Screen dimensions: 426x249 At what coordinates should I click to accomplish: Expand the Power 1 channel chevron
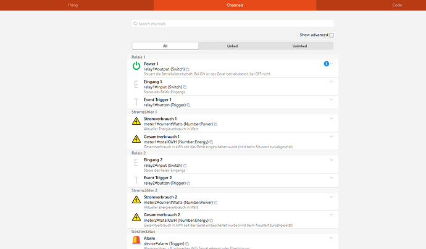coord(332,64)
